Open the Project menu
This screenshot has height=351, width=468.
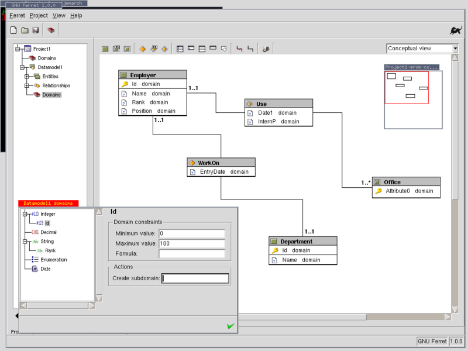click(x=39, y=16)
